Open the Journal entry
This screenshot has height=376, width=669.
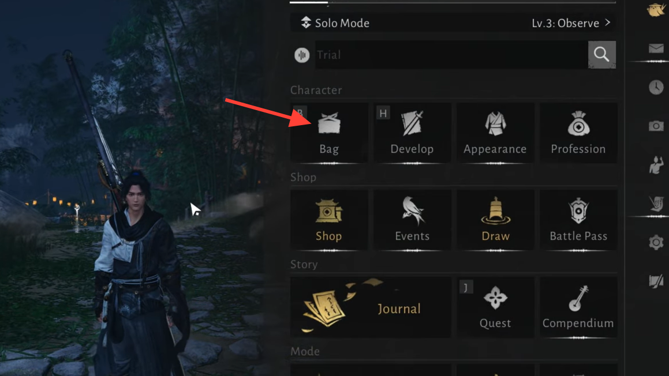pyautogui.click(x=371, y=307)
